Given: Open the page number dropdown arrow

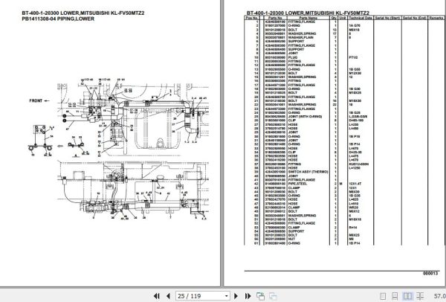Looking at the screenshot, I should [x=227, y=296].
